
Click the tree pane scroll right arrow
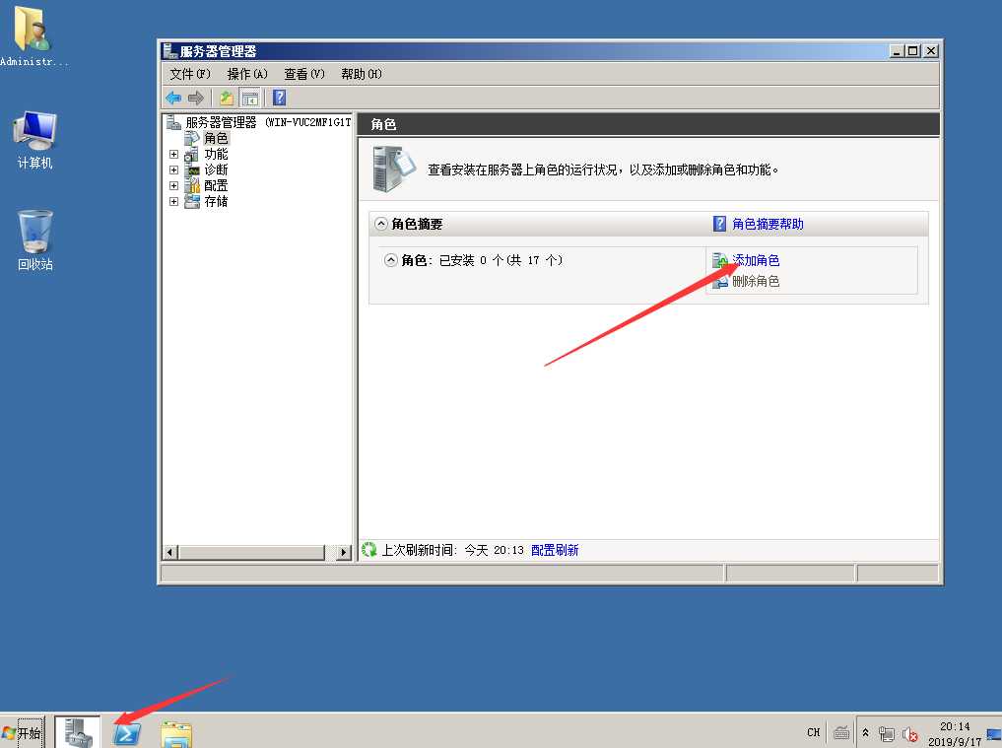pos(344,552)
